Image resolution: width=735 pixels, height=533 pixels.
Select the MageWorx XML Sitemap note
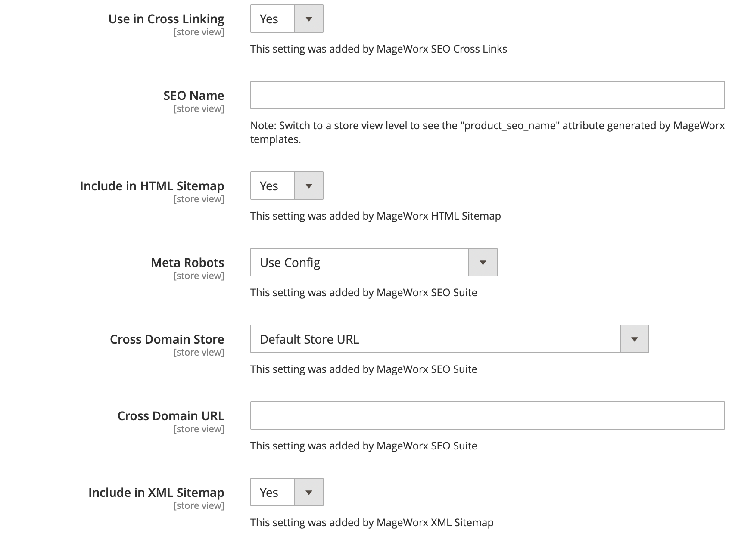tap(372, 522)
